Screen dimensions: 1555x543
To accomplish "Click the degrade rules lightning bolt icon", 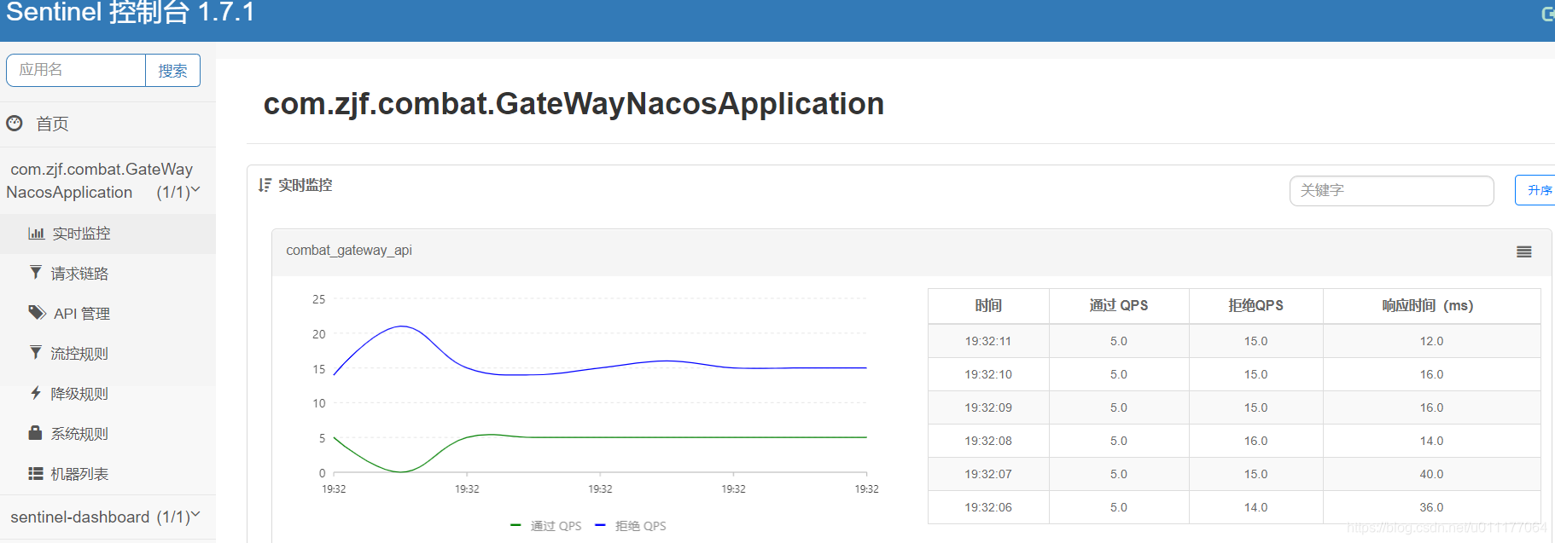I will (x=36, y=393).
